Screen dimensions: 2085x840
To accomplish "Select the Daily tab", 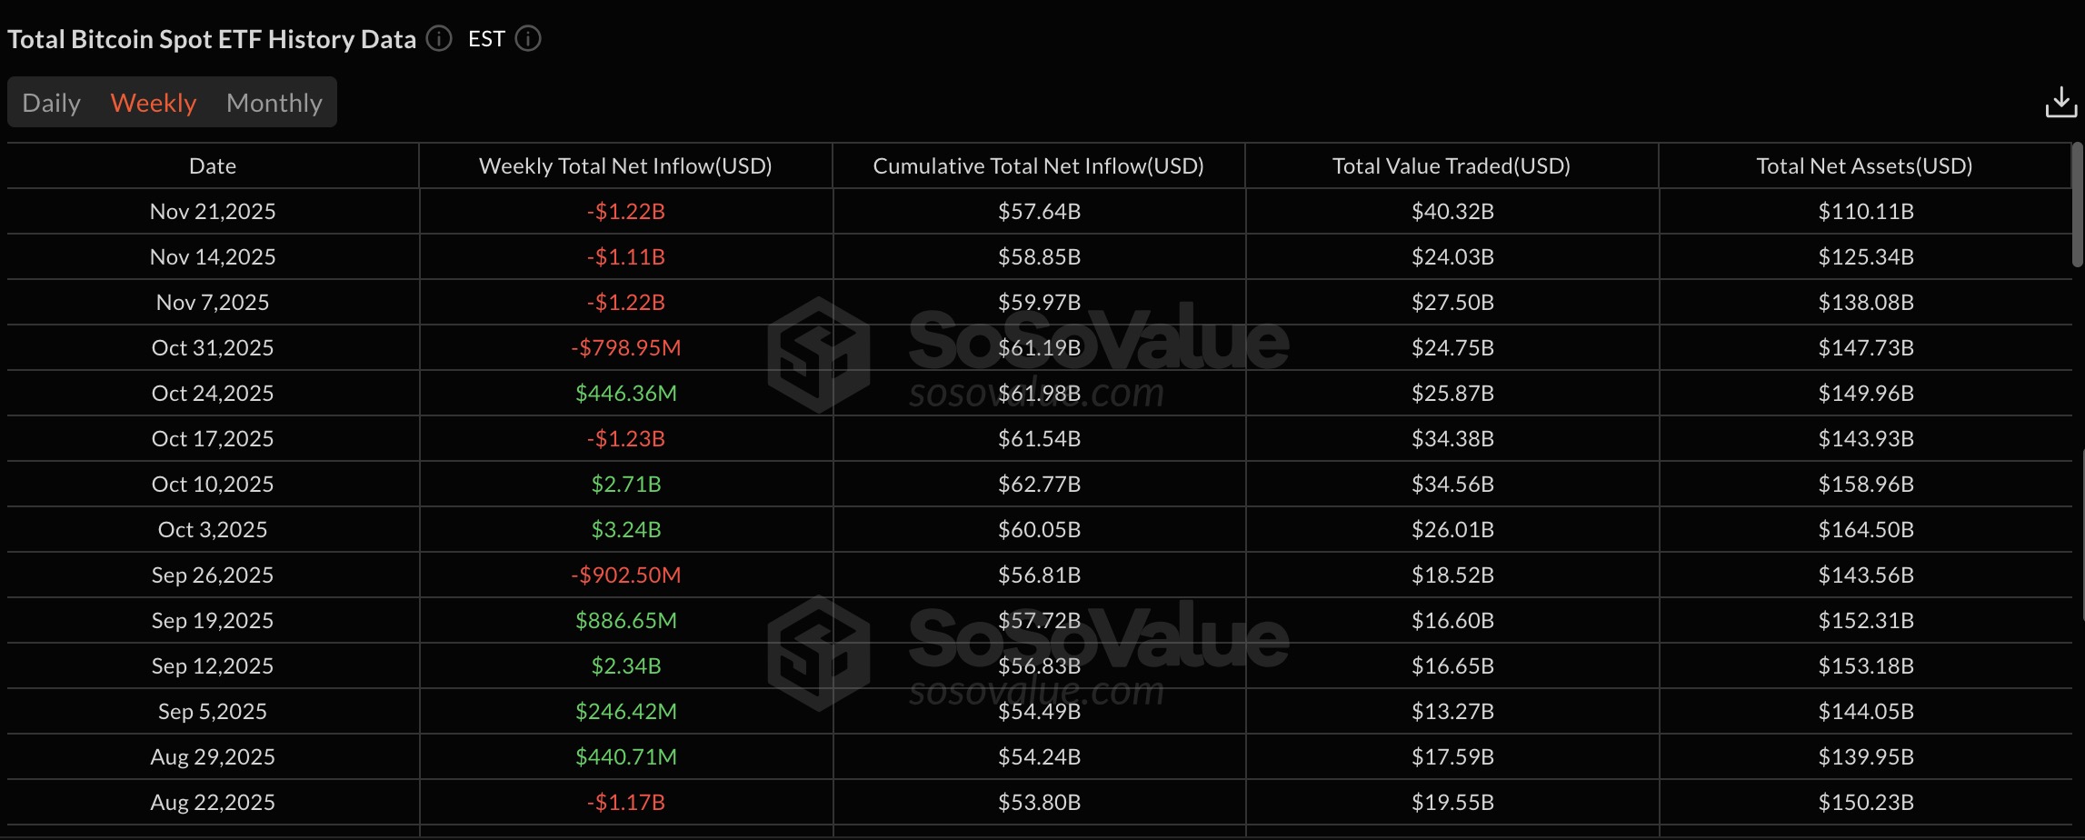I will point(51,102).
